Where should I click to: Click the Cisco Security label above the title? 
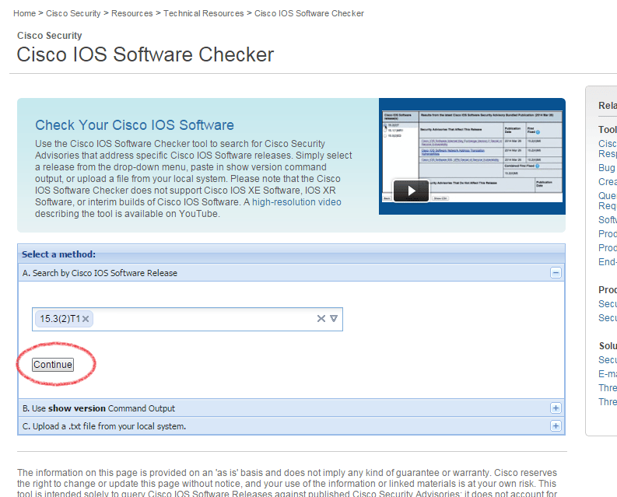(50, 36)
